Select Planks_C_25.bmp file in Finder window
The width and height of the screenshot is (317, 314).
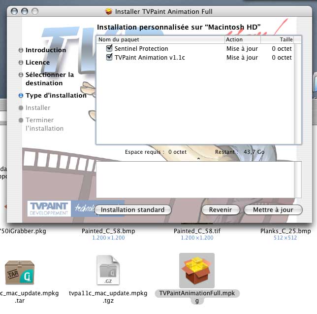[x=285, y=231]
